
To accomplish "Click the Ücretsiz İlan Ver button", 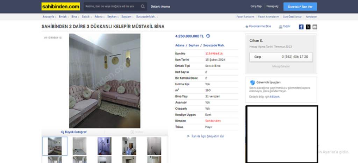I will [300, 7].
